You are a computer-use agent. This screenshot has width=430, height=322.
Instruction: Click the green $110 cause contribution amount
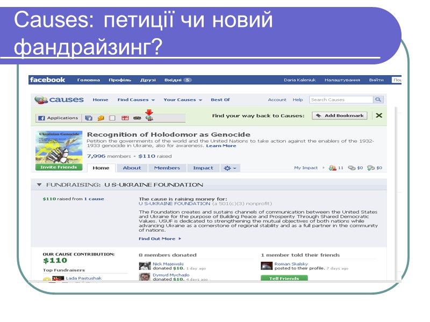pos(55,260)
